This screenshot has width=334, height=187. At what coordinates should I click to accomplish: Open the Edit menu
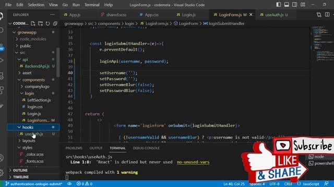tap(20, 5)
